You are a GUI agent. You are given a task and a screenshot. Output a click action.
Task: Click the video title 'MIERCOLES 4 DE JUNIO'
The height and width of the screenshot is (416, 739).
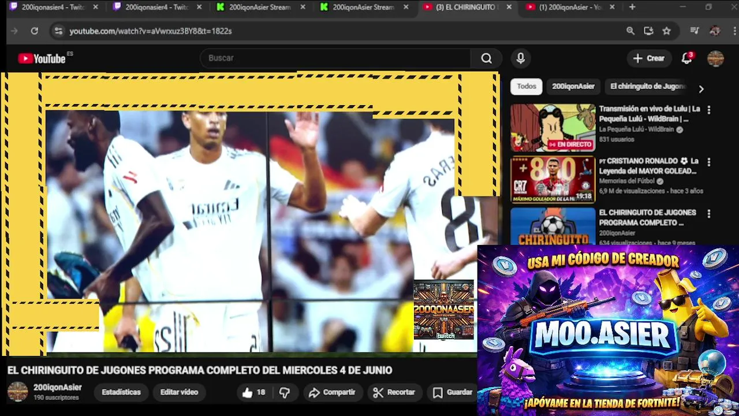[200, 370]
